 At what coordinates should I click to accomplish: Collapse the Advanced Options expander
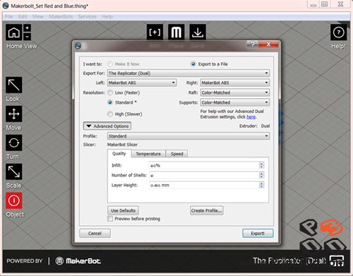pyautogui.click(x=107, y=126)
